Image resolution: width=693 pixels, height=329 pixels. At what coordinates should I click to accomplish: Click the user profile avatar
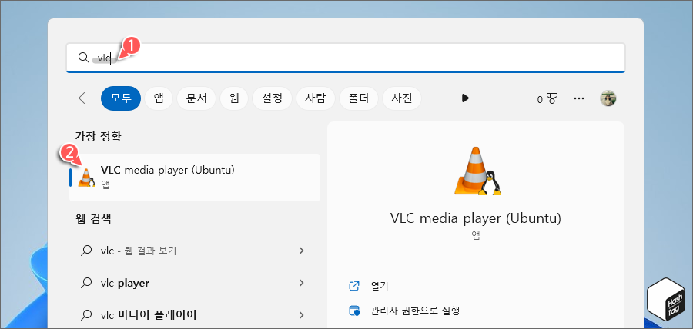pyautogui.click(x=608, y=98)
